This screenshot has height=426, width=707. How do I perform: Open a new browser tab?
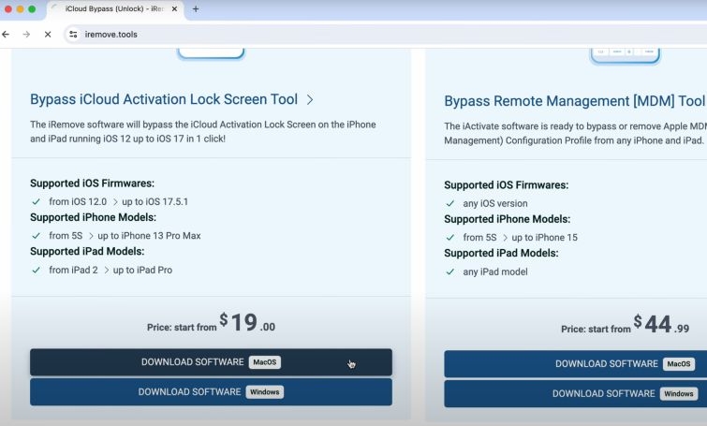(x=196, y=9)
